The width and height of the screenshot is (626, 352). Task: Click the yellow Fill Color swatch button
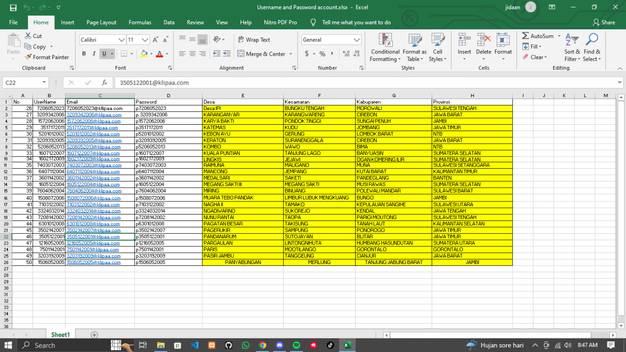144,54
